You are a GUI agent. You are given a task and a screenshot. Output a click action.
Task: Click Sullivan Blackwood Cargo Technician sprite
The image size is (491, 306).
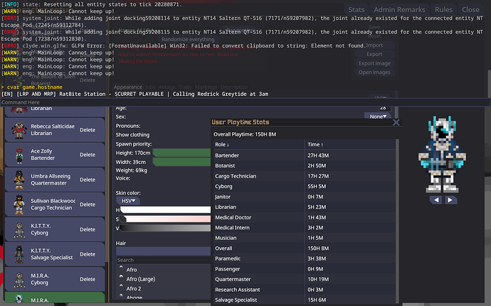18,206
